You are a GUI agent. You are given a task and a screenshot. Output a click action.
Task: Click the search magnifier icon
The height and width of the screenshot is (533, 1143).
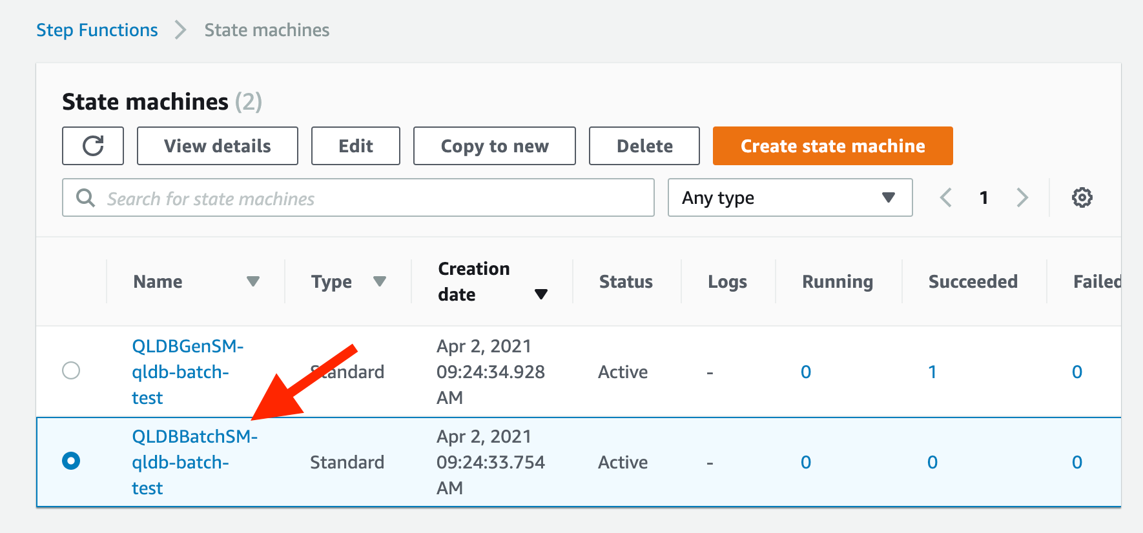(x=85, y=197)
